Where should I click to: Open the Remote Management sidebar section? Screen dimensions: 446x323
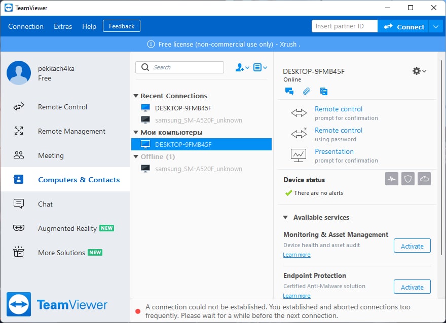coord(65,131)
